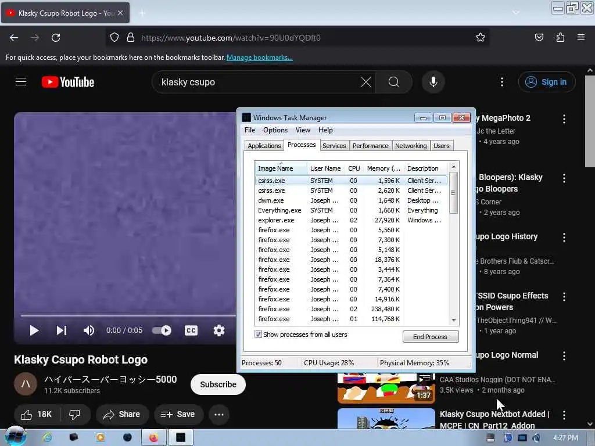595x446 pixels.
Task: Reload the page in Firefox
Action: [x=56, y=38]
